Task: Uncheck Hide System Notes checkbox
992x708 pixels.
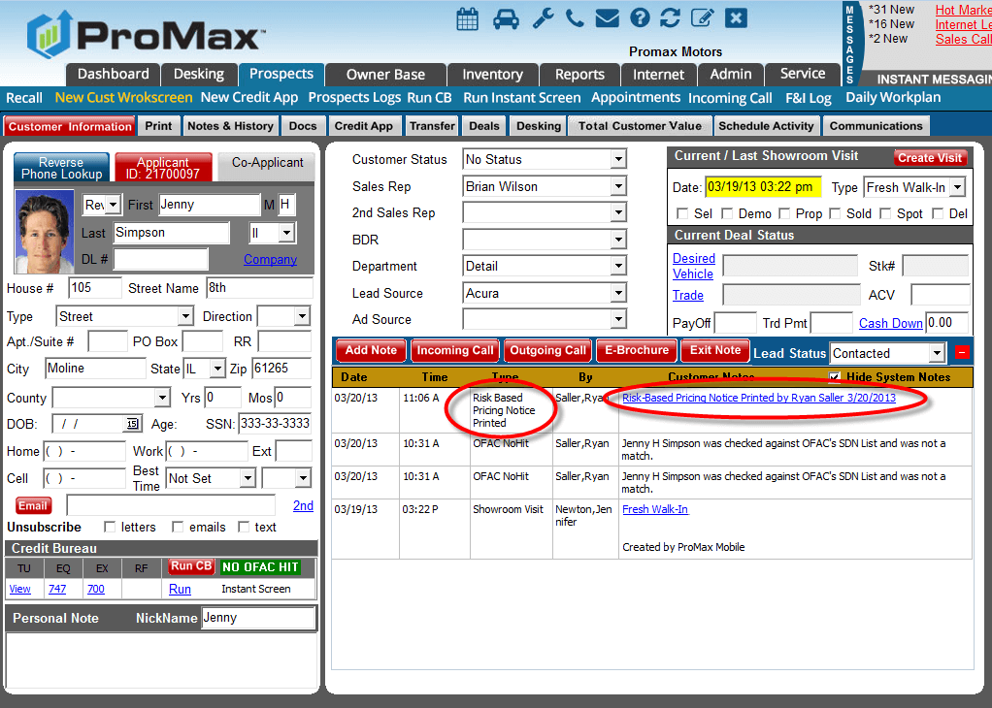Action: pyautogui.click(x=835, y=377)
